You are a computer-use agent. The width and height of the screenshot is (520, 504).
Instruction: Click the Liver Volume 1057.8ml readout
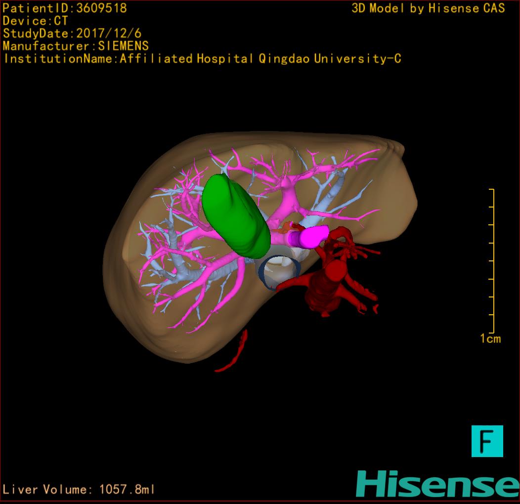(79, 489)
